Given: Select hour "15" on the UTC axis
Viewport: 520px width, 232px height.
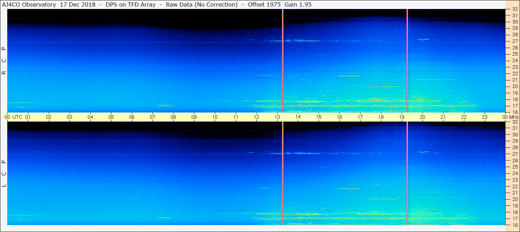Looking at the screenshot, I should click(319, 117).
